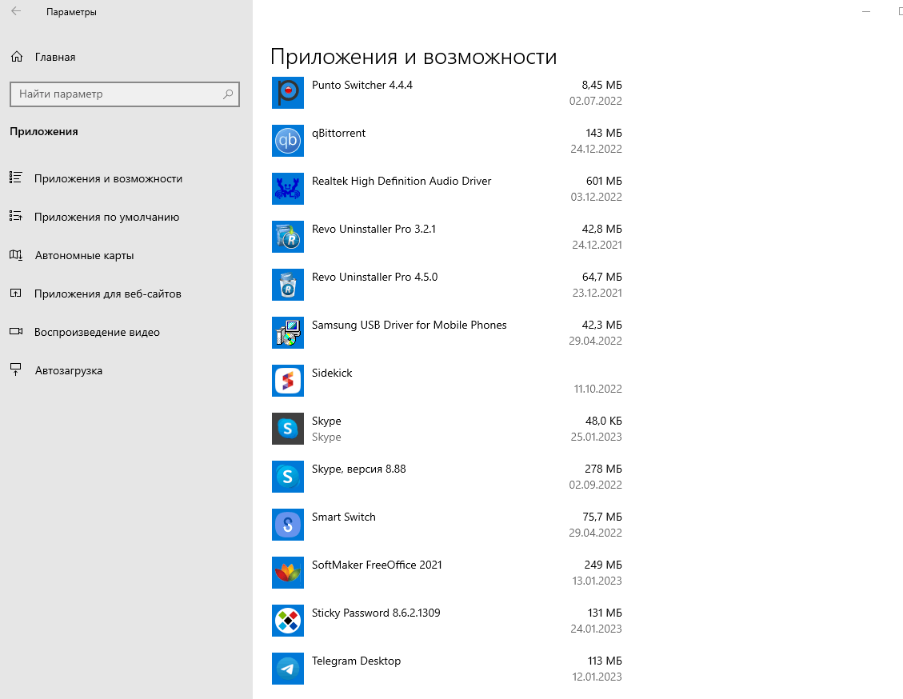Click the 143 МБ qBittorrent size
The width and height of the screenshot is (903, 699).
(x=604, y=133)
